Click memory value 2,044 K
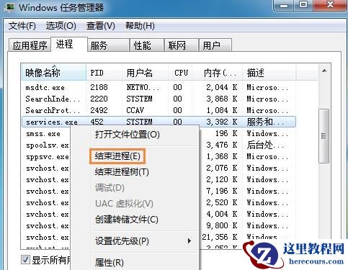 pos(222,87)
